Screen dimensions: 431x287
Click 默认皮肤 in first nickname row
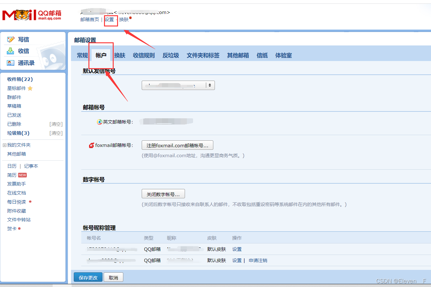coord(217,249)
